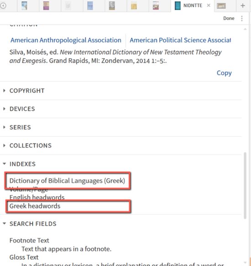
Task: Expand the COPYRIGHT section
Action: pos(27,91)
